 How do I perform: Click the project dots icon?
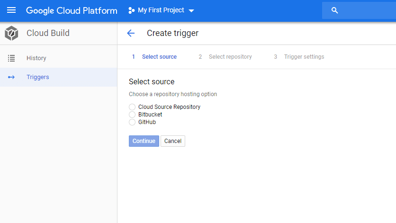[x=131, y=10]
